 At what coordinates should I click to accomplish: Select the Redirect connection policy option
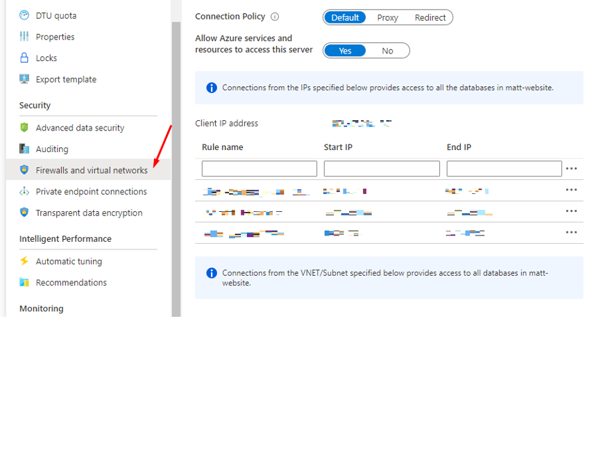pyautogui.click(x=430, y=17)
